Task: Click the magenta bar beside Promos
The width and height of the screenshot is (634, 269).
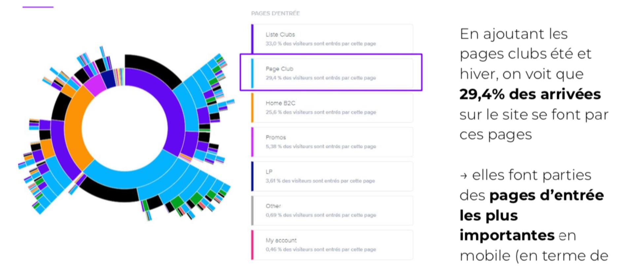Action: click(x=252, y=142)
